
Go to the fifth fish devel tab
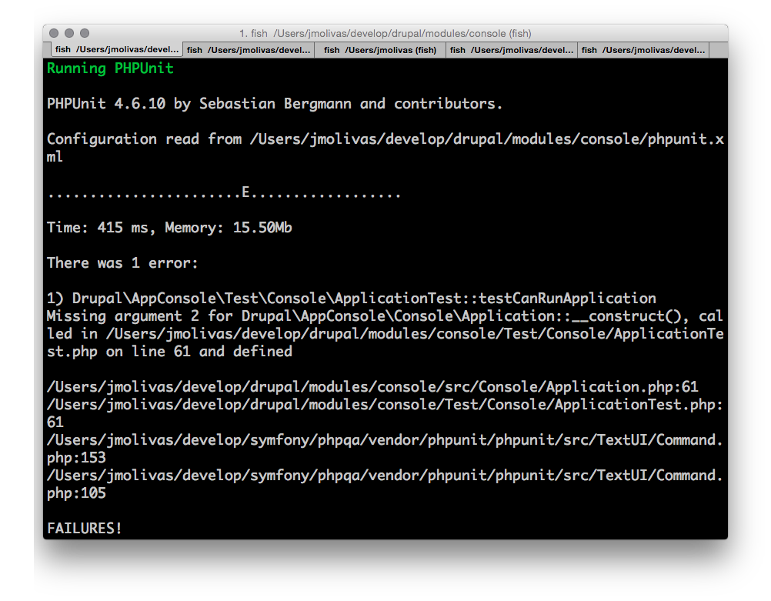[x=643, y=50]
